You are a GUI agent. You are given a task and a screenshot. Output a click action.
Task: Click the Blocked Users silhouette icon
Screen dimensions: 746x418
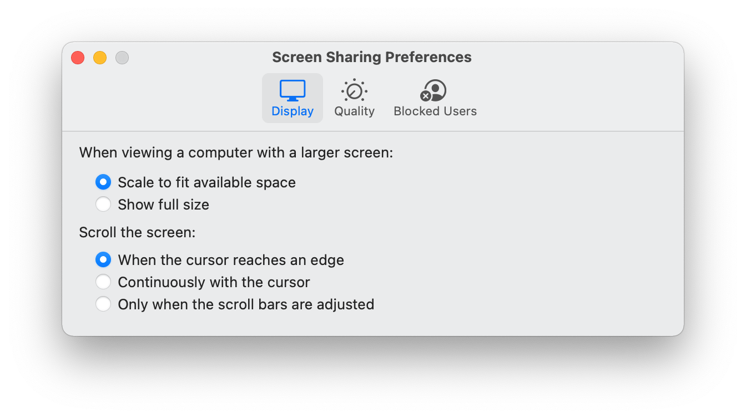(x=434, y=90)
